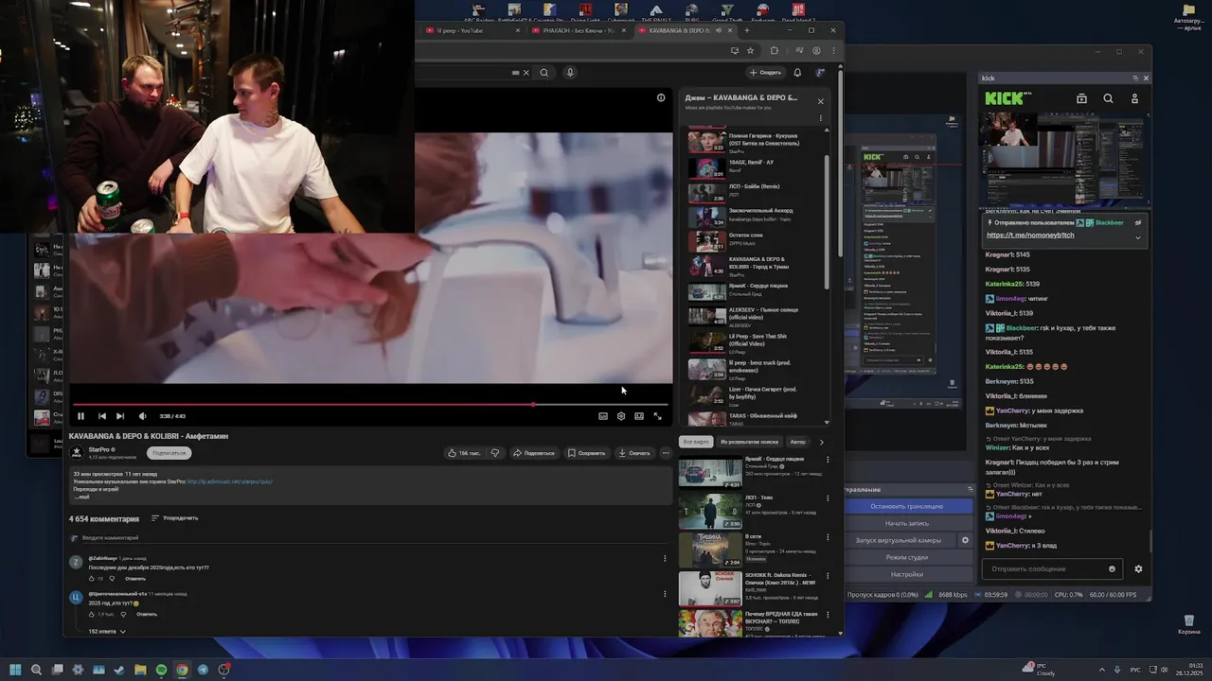
Task: Open more actions menu beside Скачать
Action: (x=666, y=453)
